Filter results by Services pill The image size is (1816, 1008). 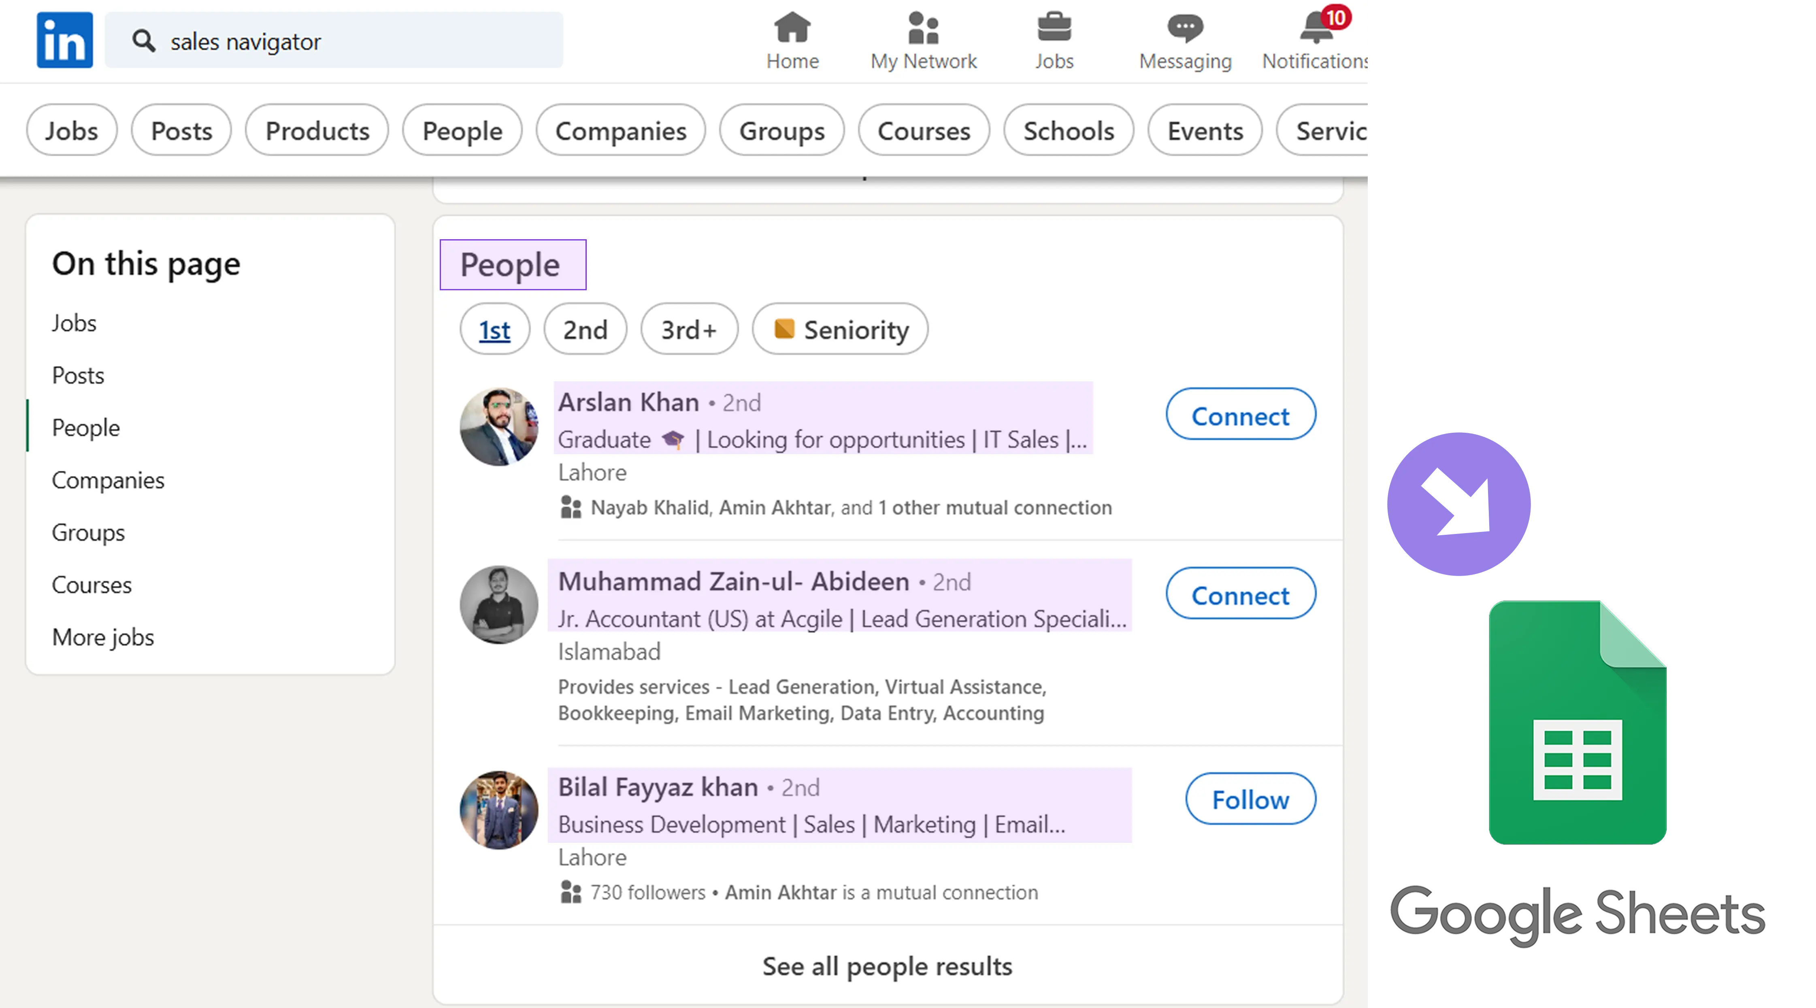pyautogui.click(x=1322, y=130)
